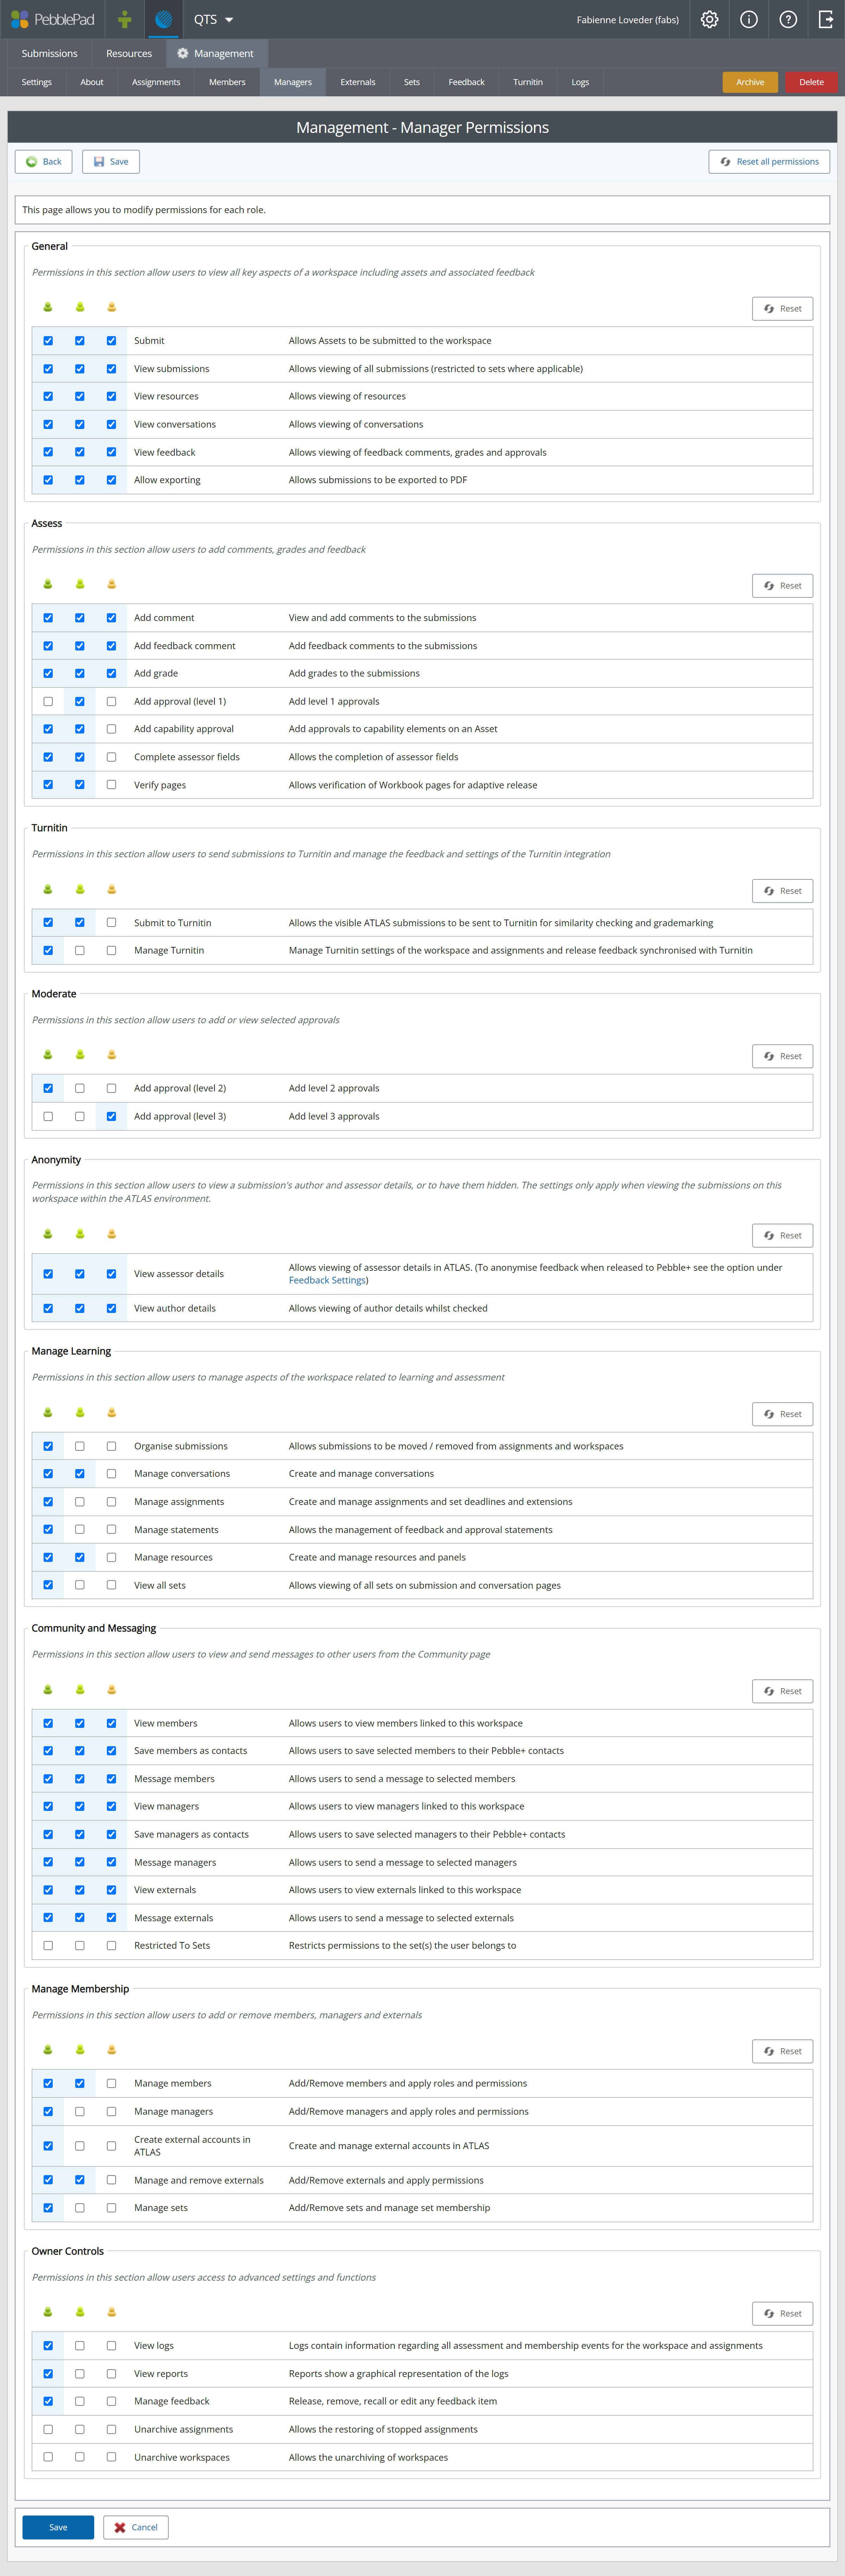Open the Feedback Settings link

[x=327, y=1280]
